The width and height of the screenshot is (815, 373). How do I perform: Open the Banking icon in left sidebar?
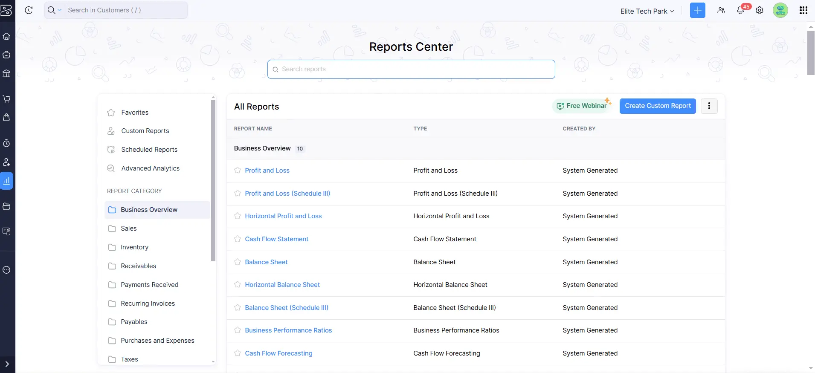coord(7,73)
